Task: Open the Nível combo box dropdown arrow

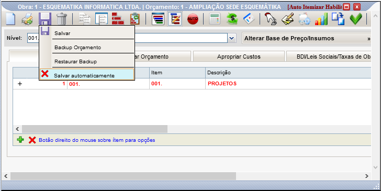Action: 232,38
